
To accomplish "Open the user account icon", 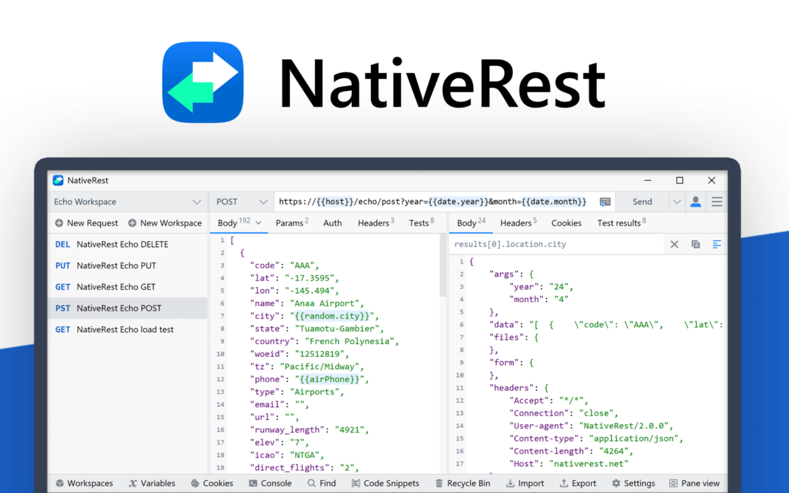I will pos(695,202).
